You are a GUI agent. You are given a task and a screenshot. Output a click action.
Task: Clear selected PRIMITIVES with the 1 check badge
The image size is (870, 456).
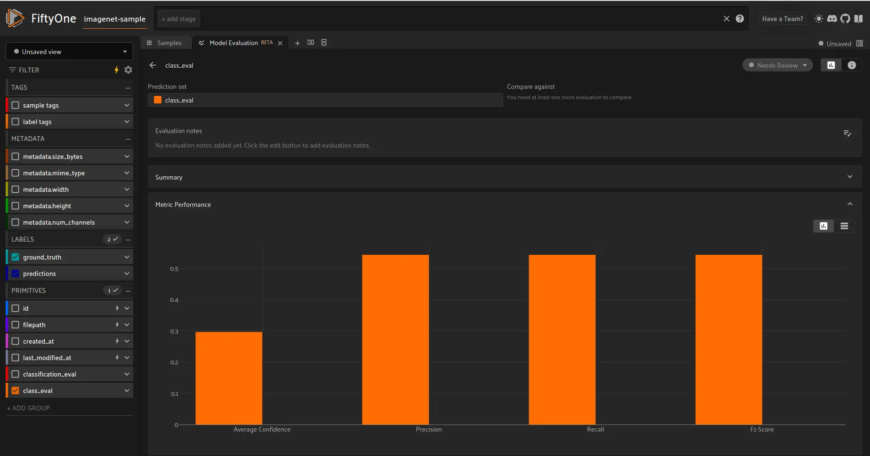pos(112,291)
